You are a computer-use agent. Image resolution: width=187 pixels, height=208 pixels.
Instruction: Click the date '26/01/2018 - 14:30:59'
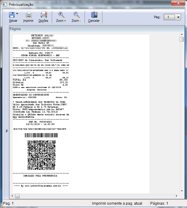[40, 124]
